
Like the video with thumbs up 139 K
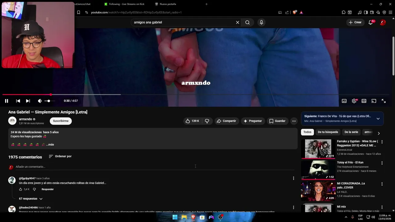192,121
